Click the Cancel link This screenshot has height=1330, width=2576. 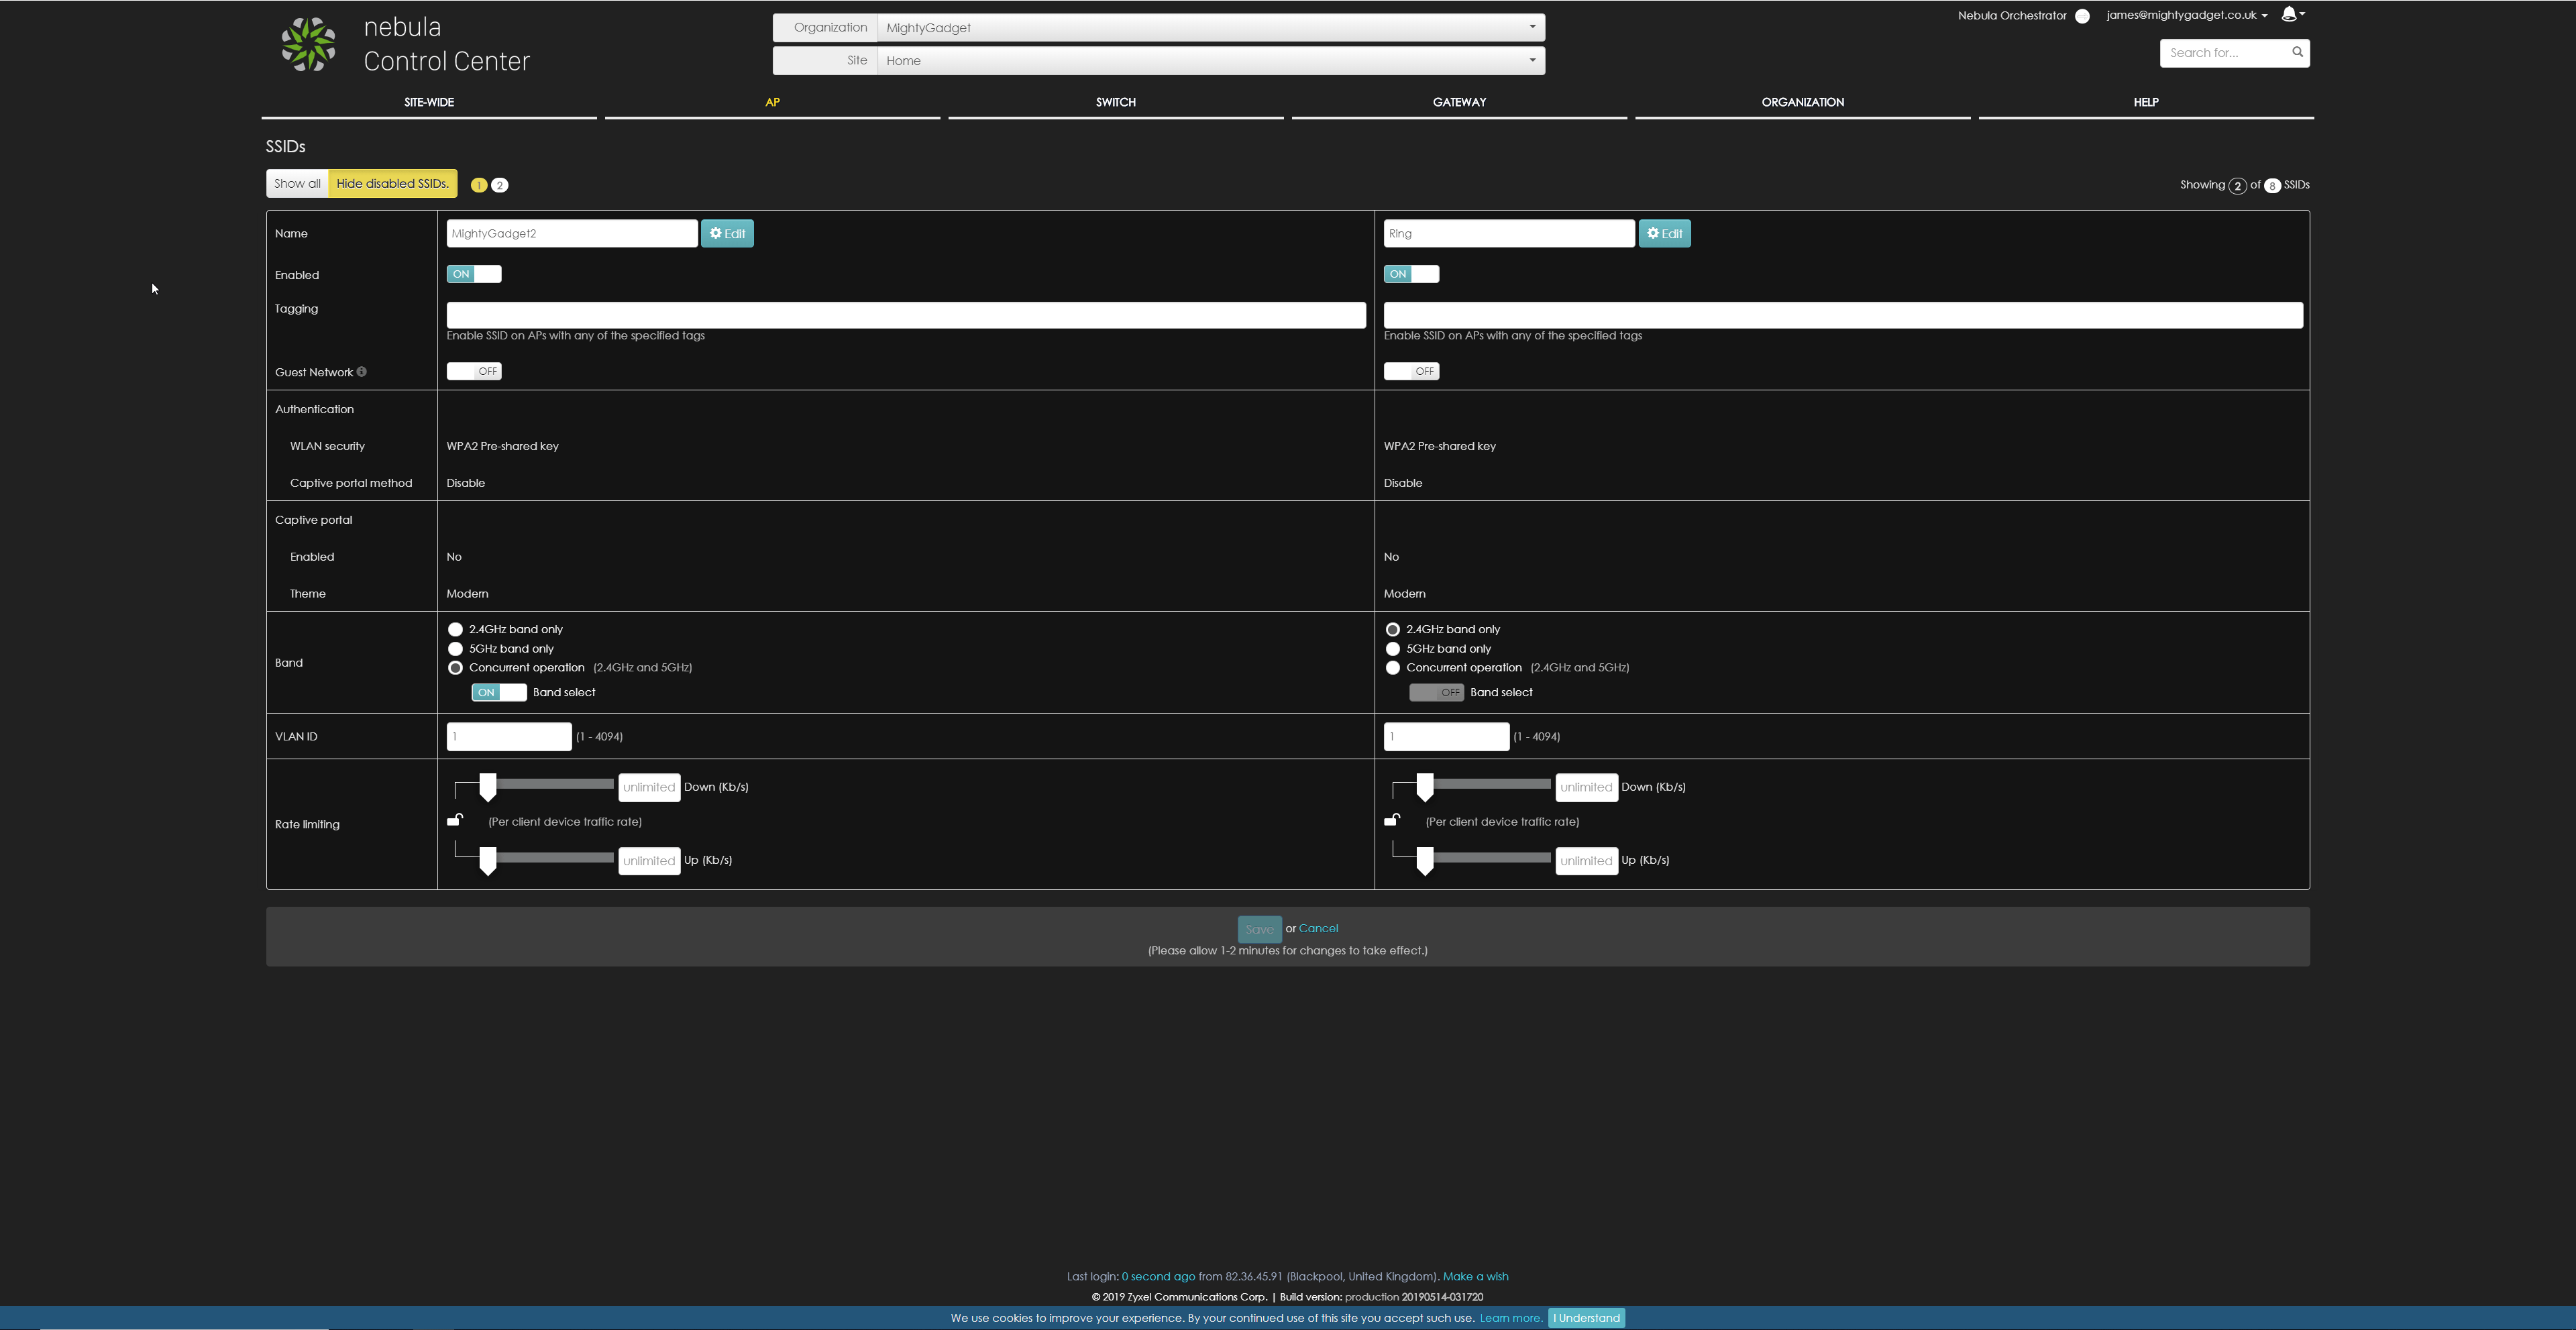1318,928
